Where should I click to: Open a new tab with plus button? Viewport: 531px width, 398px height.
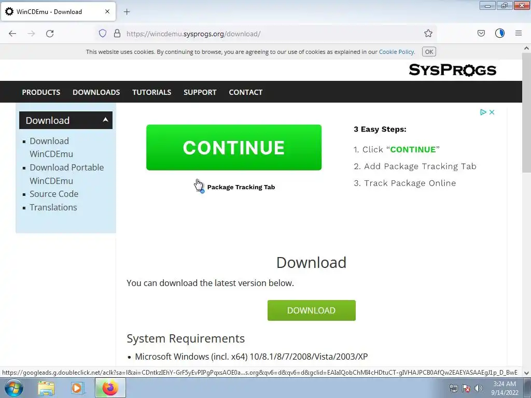coord(127,12)
